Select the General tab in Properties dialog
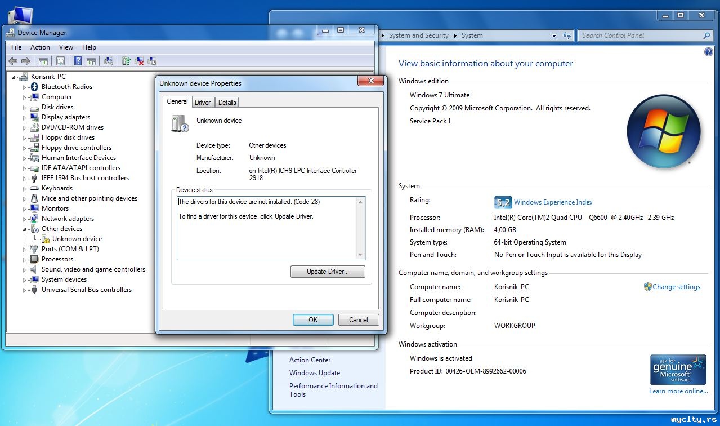Image resolution: width=720 pixels, height=426 pixels. (x=177, y=101)
